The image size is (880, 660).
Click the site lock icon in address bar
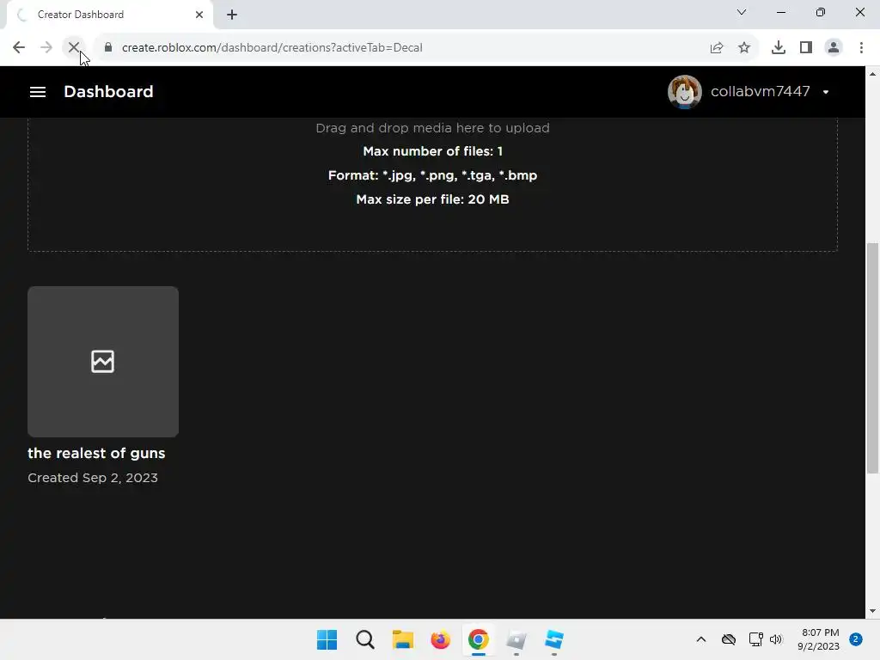(108, 48)
